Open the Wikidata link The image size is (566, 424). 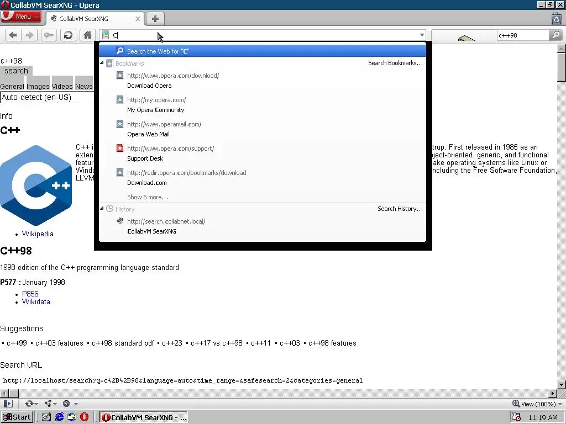[x=36, y=302]
